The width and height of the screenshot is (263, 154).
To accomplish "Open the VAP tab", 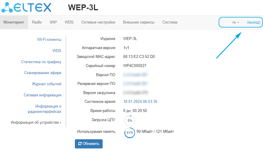I will 53,22.
